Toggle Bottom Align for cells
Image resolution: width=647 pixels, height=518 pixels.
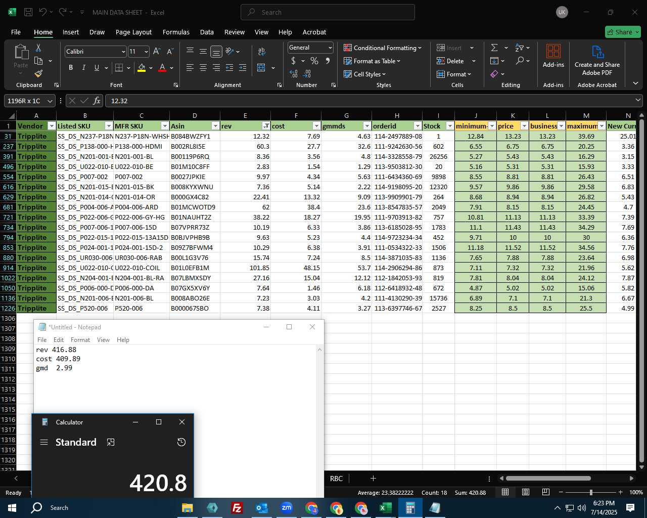coord(216,51)
